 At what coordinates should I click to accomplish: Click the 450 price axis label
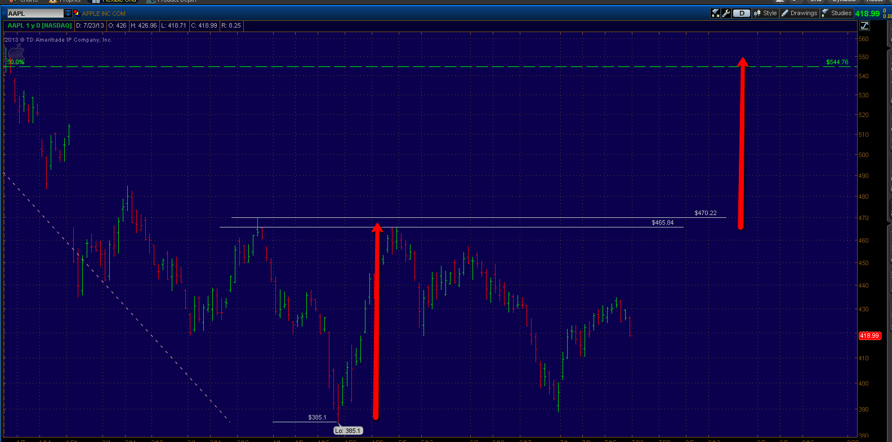(x=863, y=263)
